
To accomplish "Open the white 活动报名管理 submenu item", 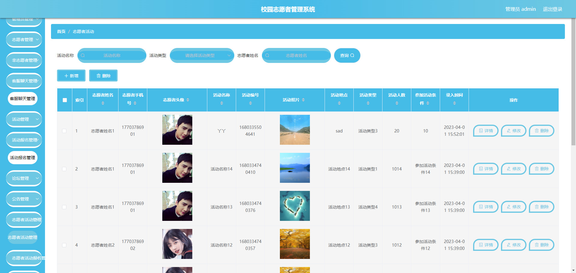I will pyautogui.click(x=22, y=158).
